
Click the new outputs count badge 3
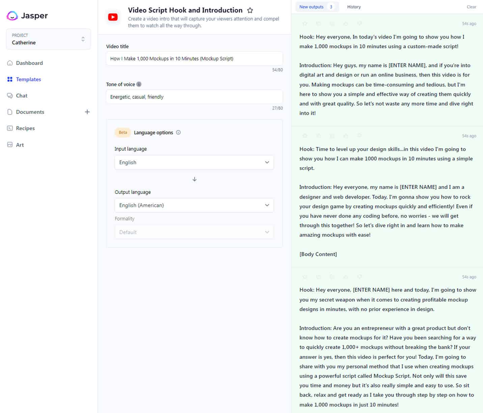pyautogui.click(x=331, y=7)
